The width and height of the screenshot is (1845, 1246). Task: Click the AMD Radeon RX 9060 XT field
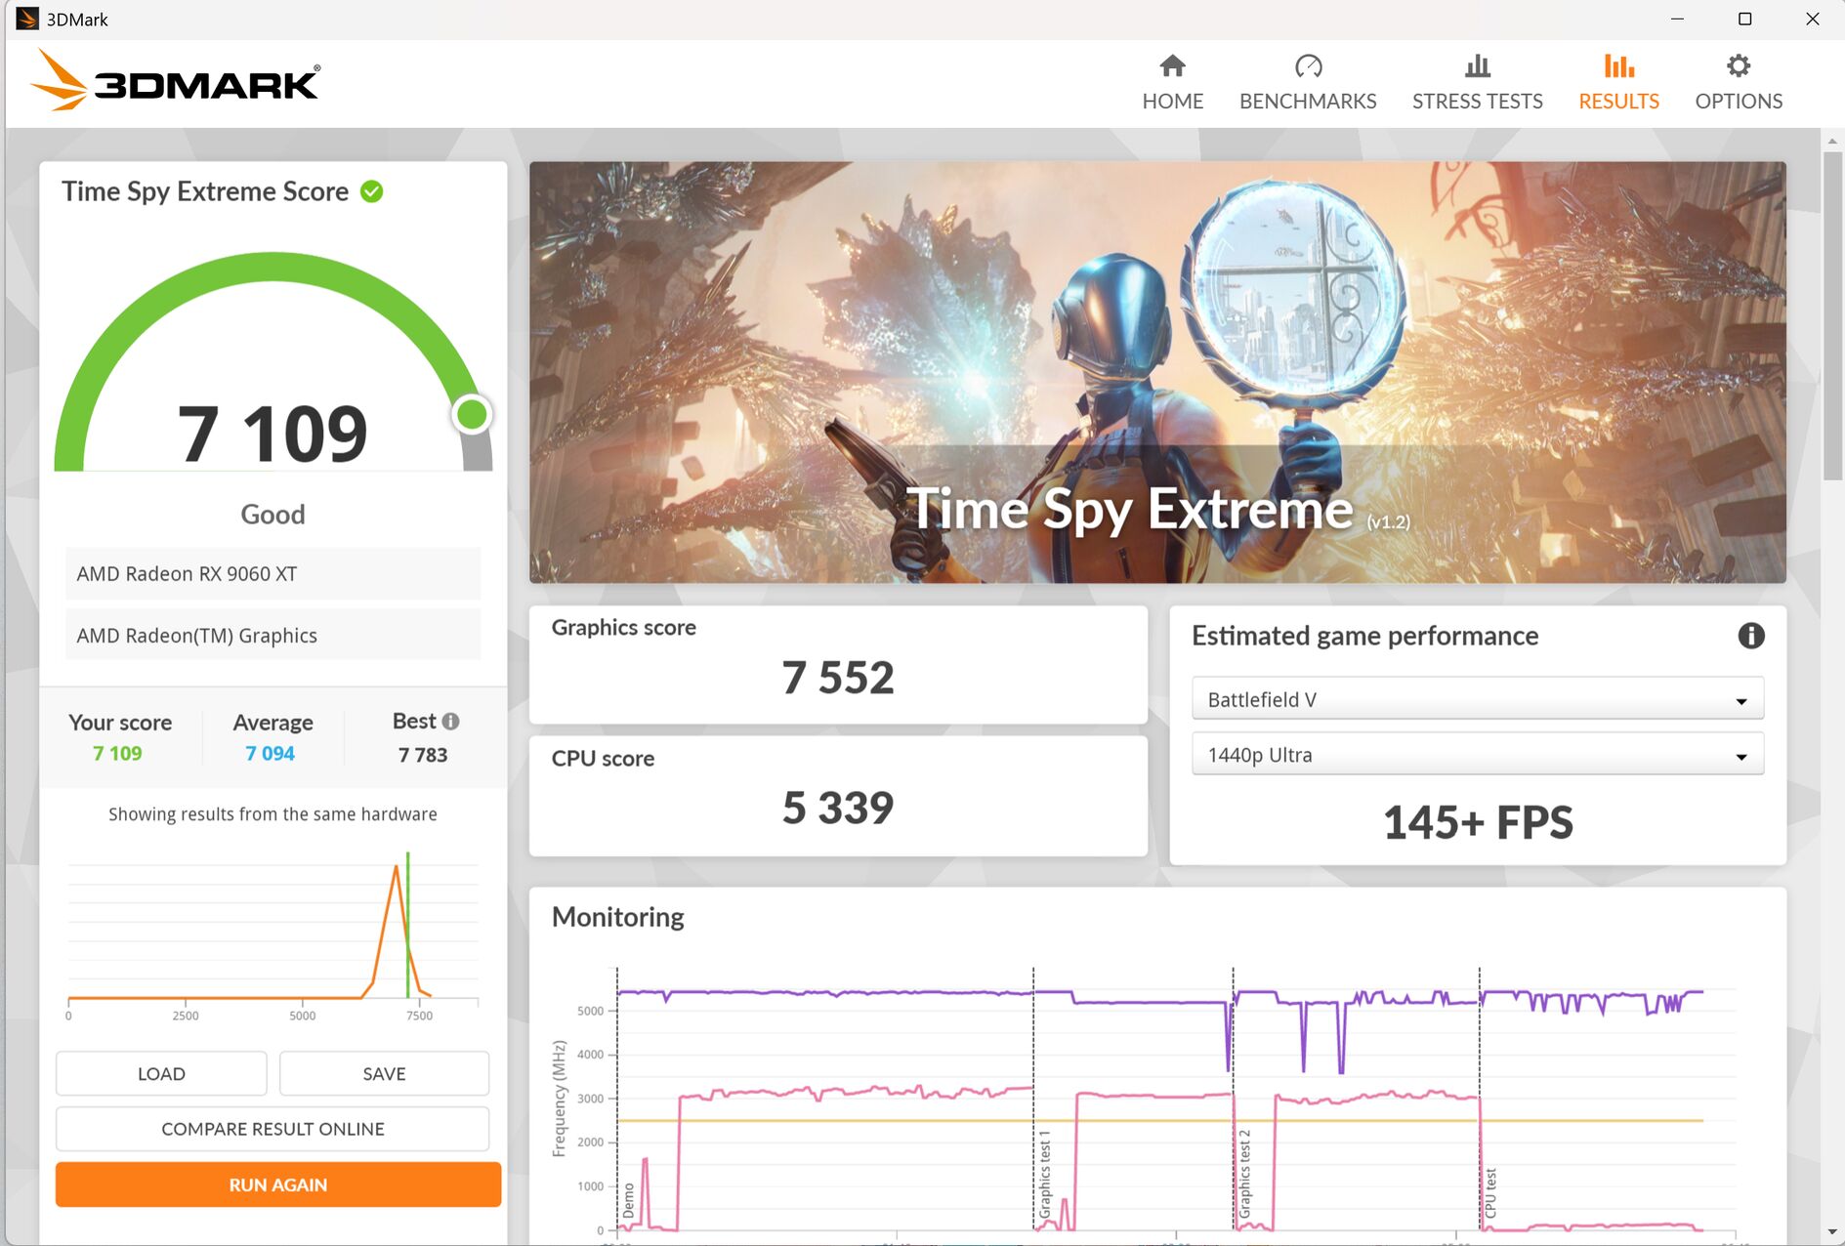point(273,574)
